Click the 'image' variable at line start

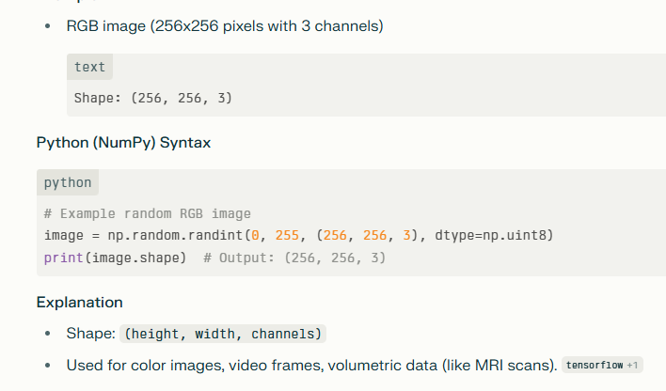pos(64,235)
